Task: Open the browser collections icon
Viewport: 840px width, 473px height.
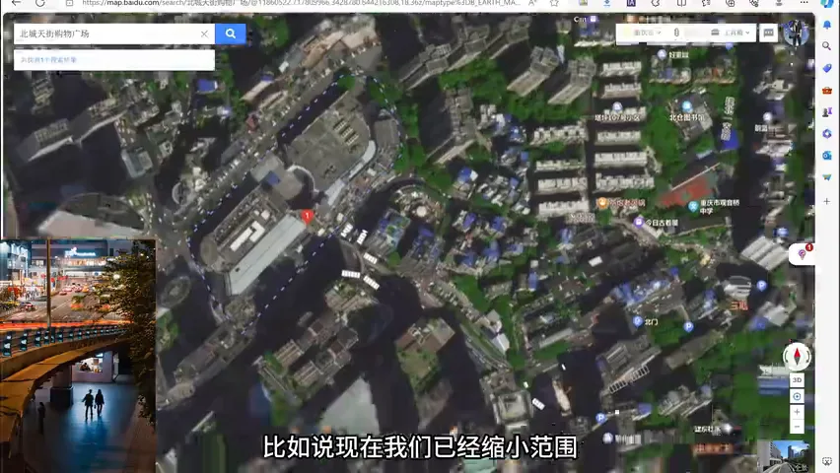Action: [730, 3]
